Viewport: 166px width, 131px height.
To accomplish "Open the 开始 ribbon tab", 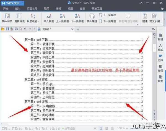I will [x=6, y=9].
